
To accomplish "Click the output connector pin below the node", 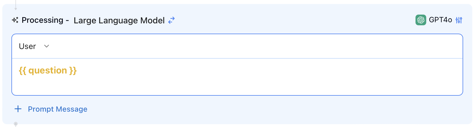I will (x=16, y=124).
